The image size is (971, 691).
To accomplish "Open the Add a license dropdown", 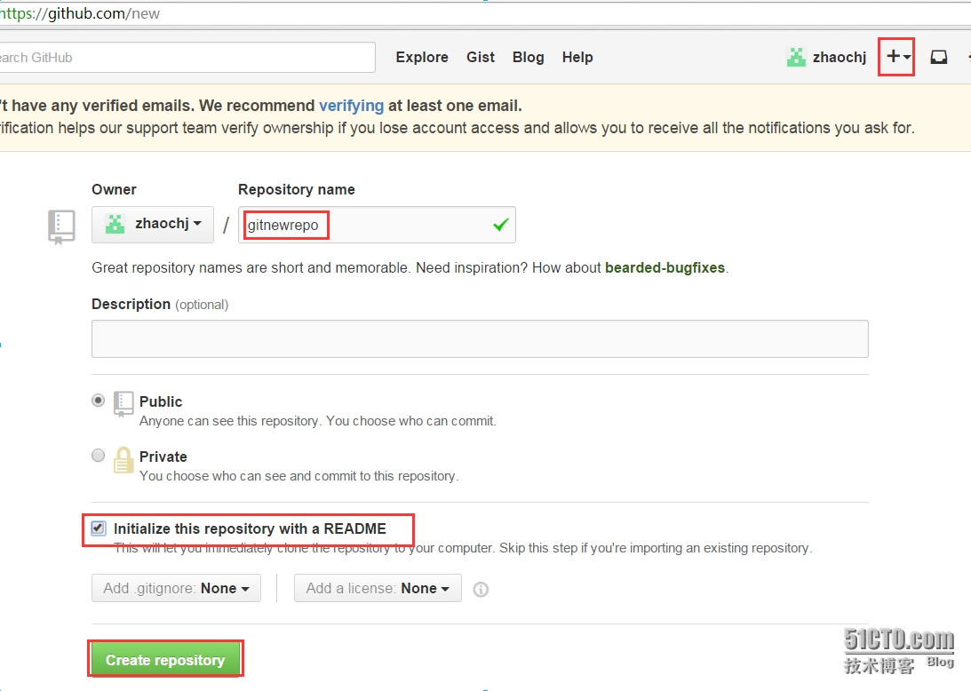I will 378,588.
